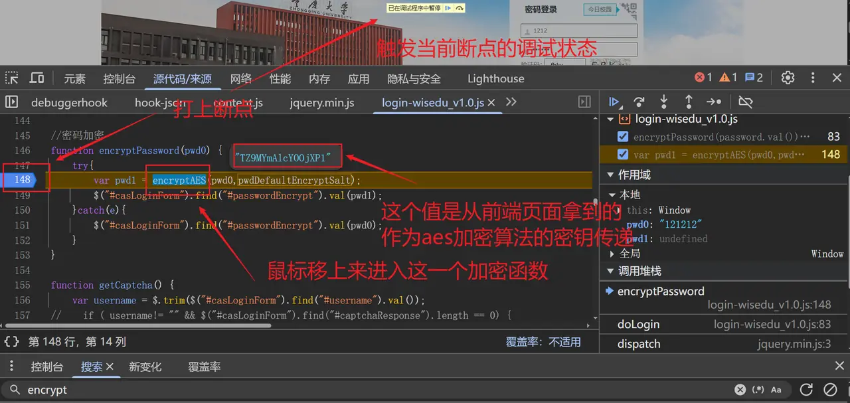850x403 pixels.
Task: Expand the 全局 scope
Action: click(612, 254)
